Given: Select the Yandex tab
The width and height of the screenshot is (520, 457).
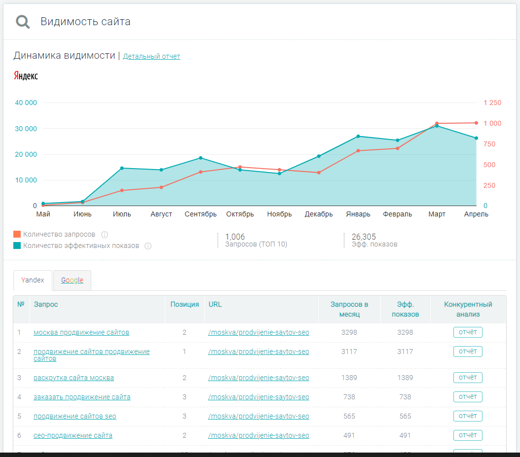Looking at the screenshot, I should click(x=33, y=280).
